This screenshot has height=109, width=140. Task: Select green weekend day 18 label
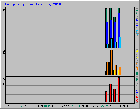(x=78, y=106)
